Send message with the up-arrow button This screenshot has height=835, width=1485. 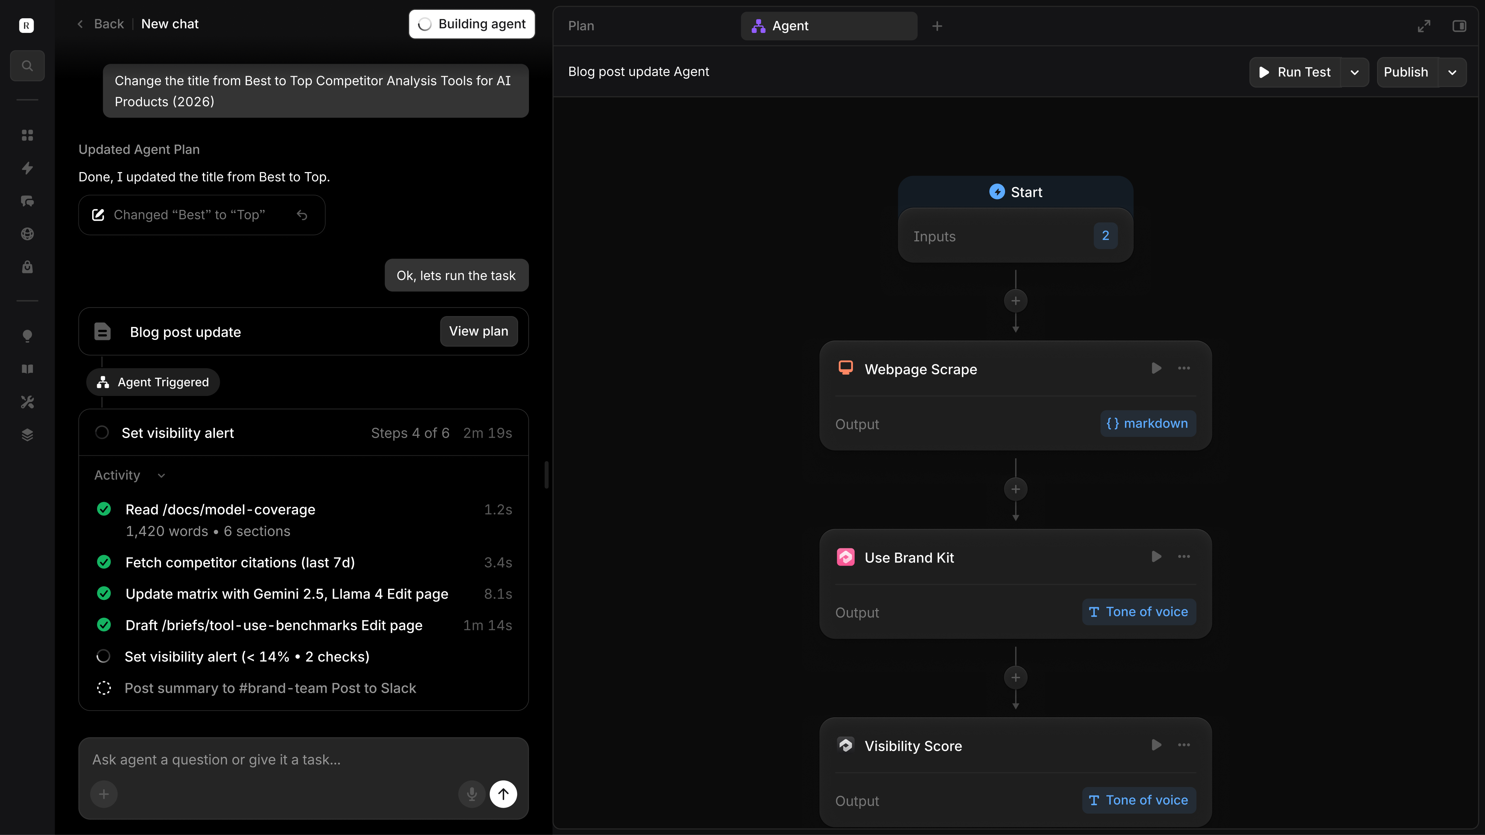point(503,794)
